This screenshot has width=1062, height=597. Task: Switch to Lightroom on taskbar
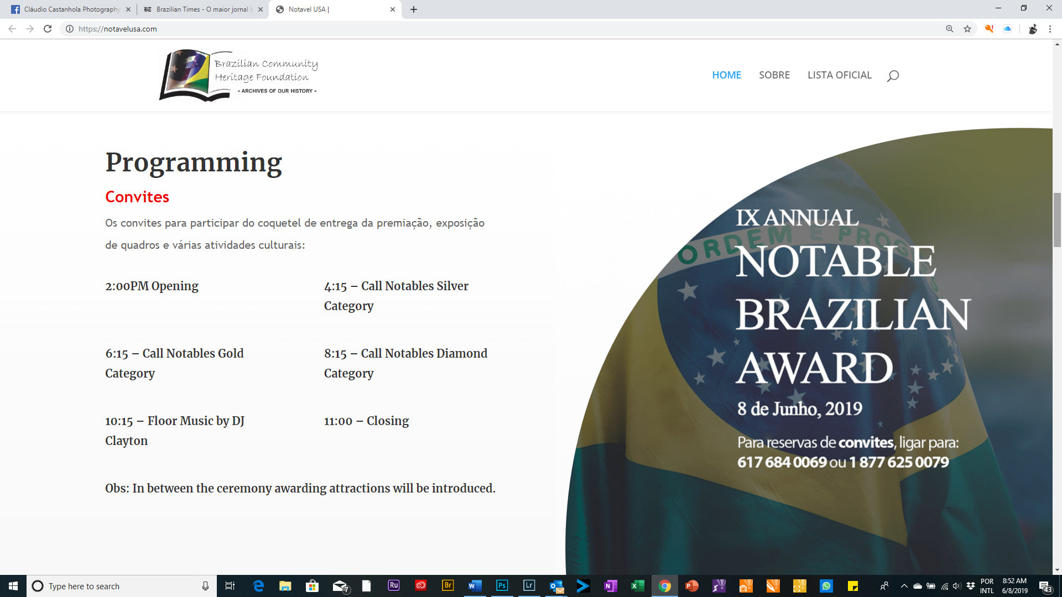pos(529,585)
